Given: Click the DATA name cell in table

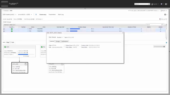Looking at the screenshot, I should (x=31, y=29).
